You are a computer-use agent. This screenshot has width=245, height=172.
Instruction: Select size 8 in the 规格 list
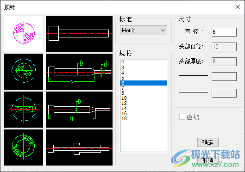[x=144, y=93]
